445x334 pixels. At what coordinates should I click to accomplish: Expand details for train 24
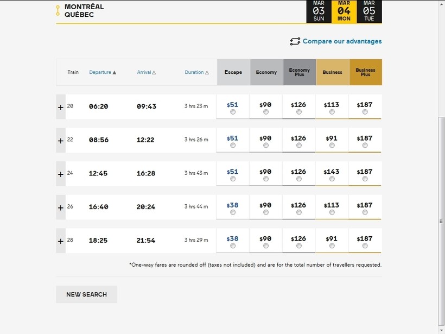61,174
